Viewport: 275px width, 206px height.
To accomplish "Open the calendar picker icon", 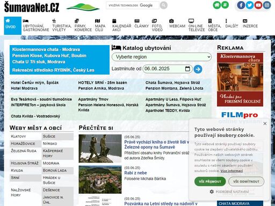I will pyautogui.click(x=187, y=69).
